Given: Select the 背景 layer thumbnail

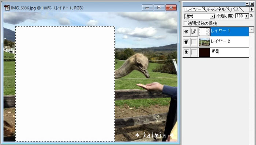Looking at the screenshot, I should 204,52.
